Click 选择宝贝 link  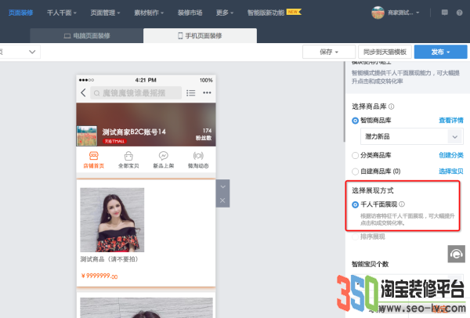(x=451, y=172)
